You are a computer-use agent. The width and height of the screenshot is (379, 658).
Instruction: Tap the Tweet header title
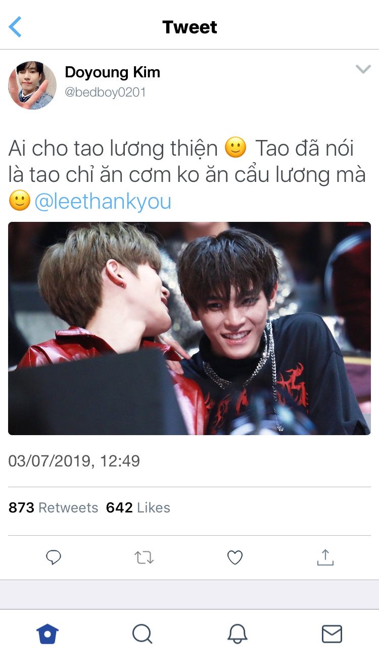coord(189,27)
